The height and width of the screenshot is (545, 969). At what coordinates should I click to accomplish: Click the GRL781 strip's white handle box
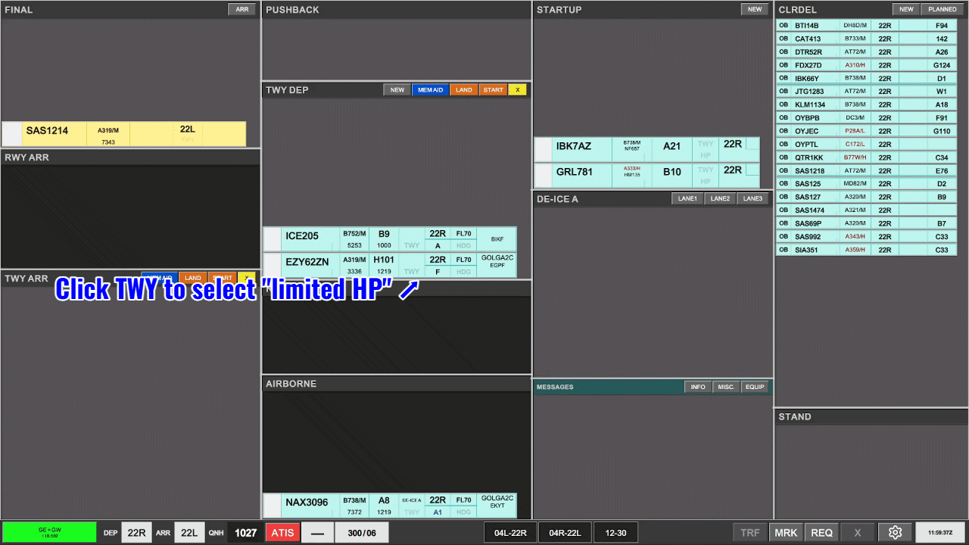(x=544, y=176)
